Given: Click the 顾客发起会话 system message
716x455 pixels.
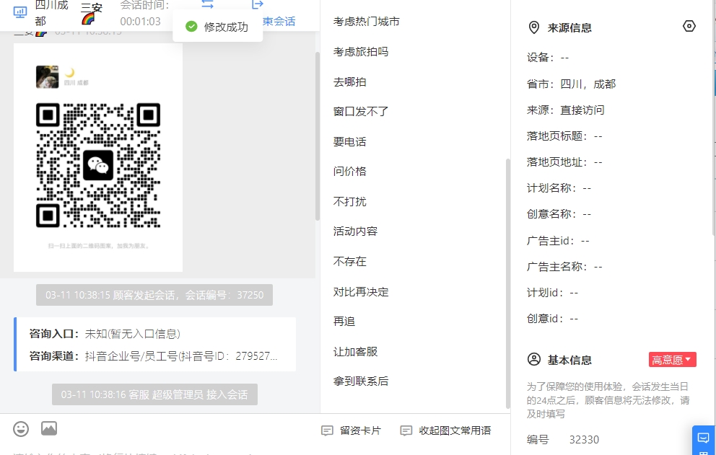Looking at the screenshot, I should (154, 295).
